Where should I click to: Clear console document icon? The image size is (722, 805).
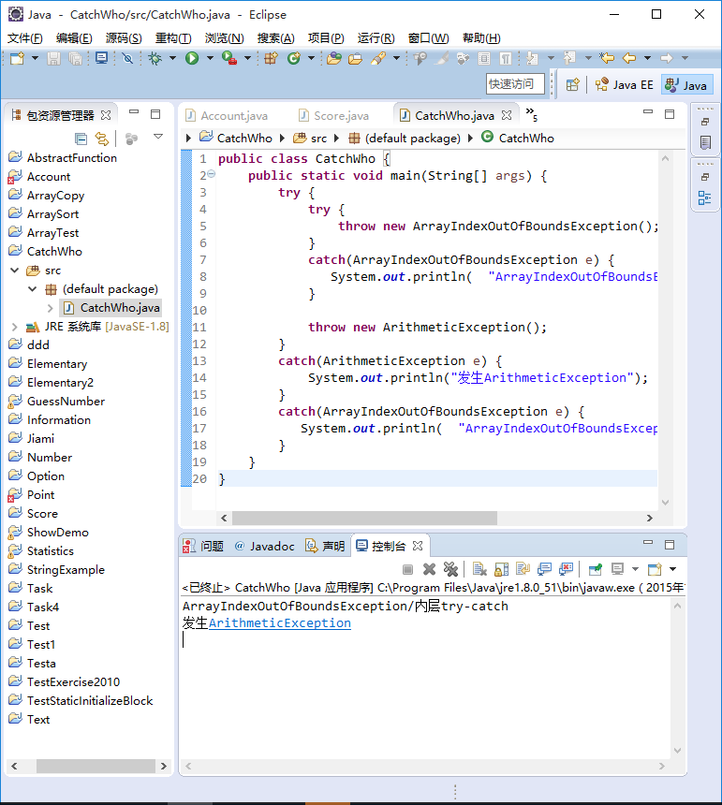[x=479, y=569]
